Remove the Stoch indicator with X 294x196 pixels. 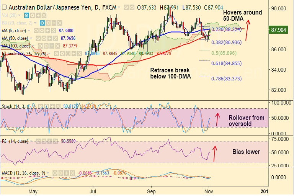58,106
